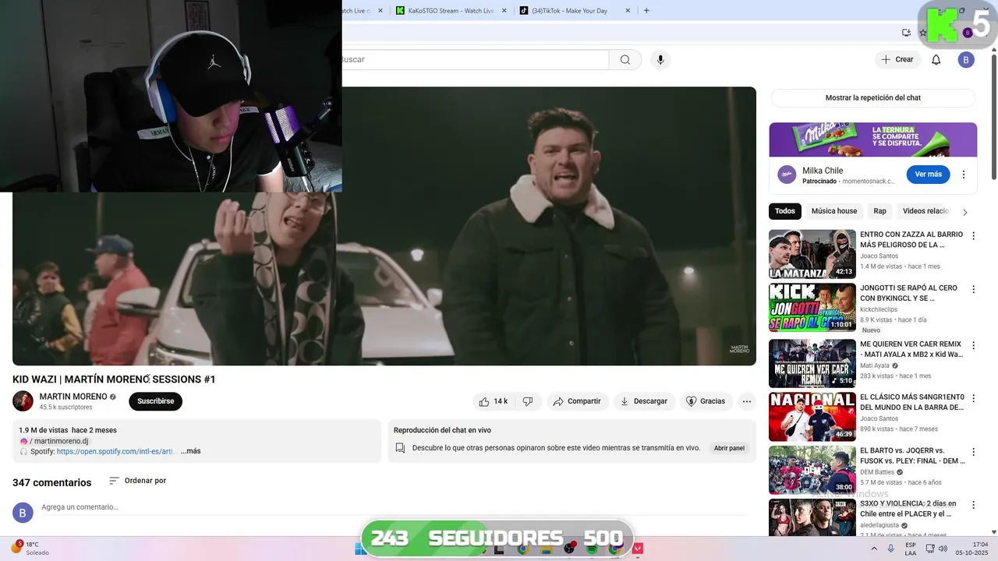Open the S3XO Y VIOLENCIA video title
The width and height of the screenshot is (998, 561).
(908, 509)
